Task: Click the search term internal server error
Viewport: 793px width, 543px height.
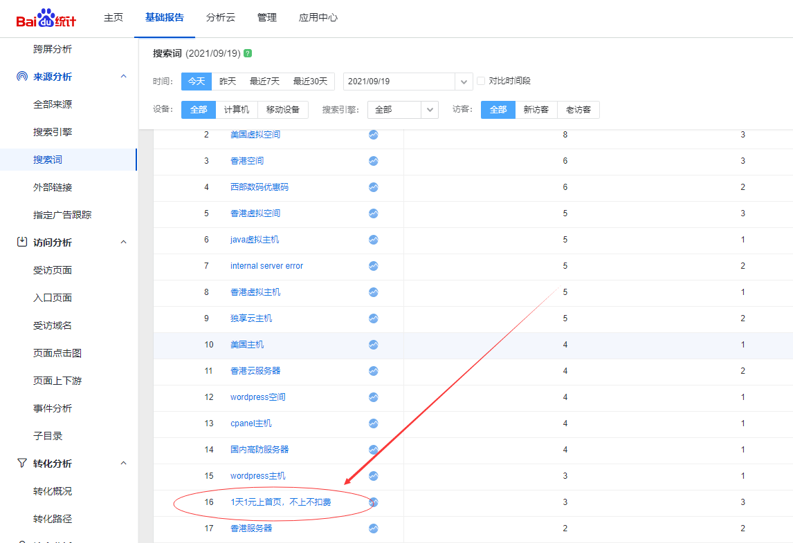Action: click(x=266, y=266)
